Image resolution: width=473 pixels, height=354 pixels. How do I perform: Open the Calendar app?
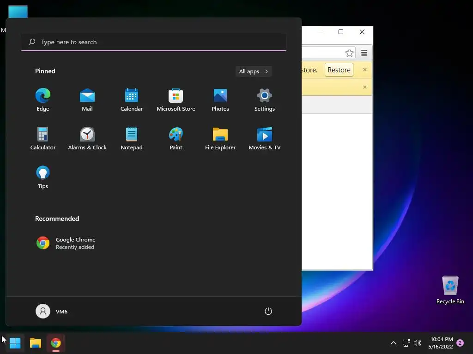(132, 100)
